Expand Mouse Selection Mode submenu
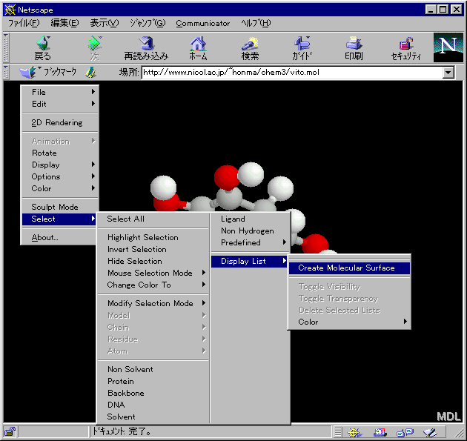Screen dimensions: 467x441 153,273
